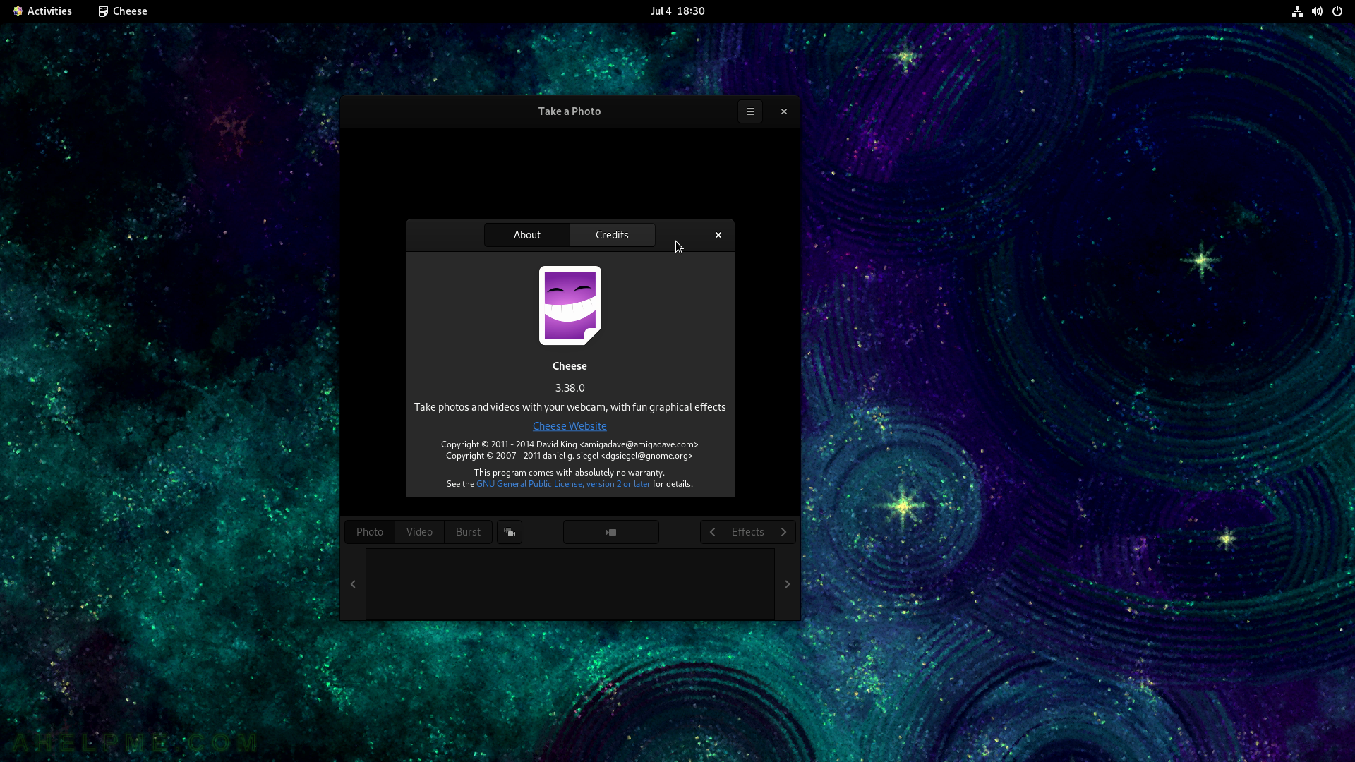Select the About tab
1355x762 pixels.
click(x=526, y=235)
